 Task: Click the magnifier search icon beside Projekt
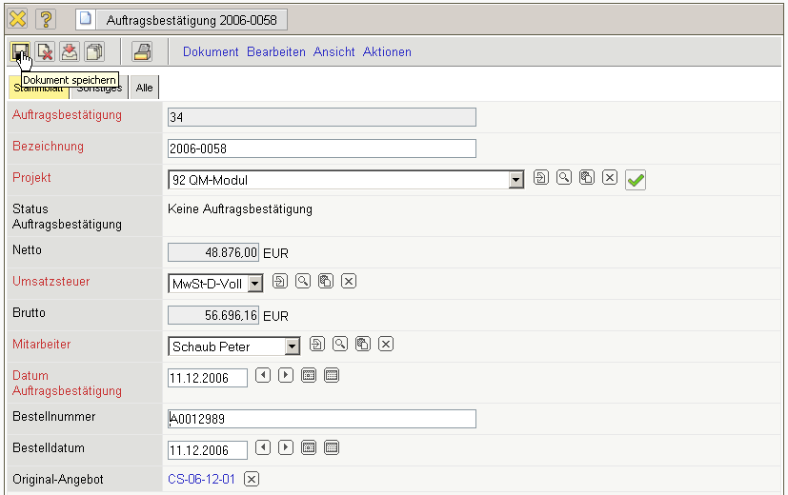(564, 178)
